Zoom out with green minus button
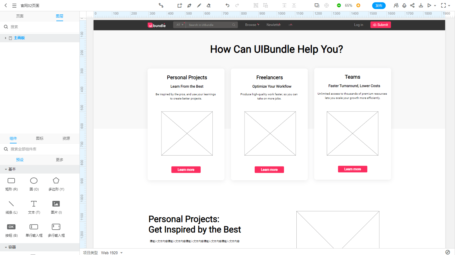 tap(339, 5)
